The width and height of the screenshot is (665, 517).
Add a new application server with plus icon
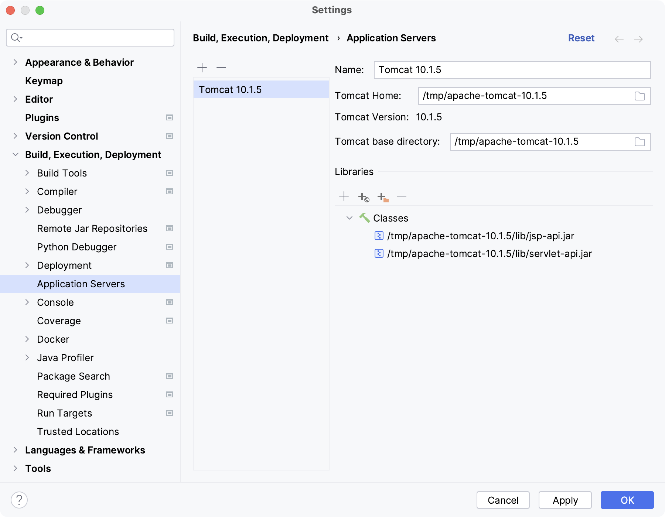(202, 68)
